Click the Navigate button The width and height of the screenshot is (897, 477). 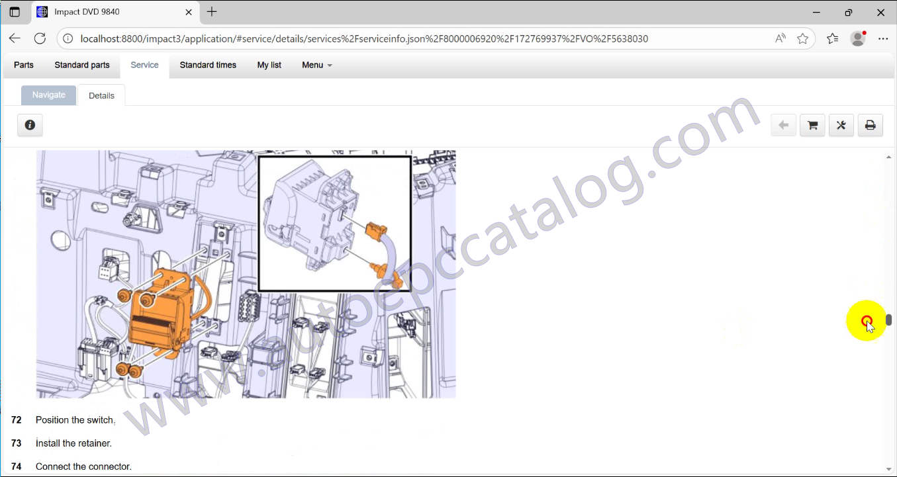point(49,95)
